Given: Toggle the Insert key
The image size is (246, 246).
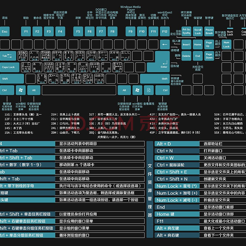Looking at the screenshot, I should [186, 44].
